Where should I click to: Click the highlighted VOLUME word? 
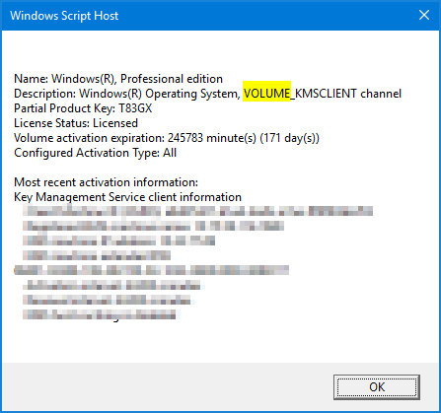266,94
